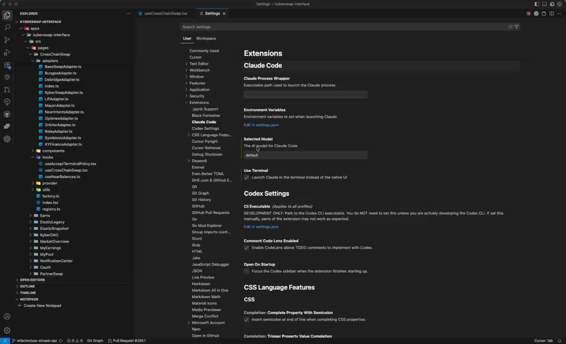Viewport: 566px width, 344px height.
Task: Click the Claude Process Wrapper input field
Action: [x=305, y=95]
